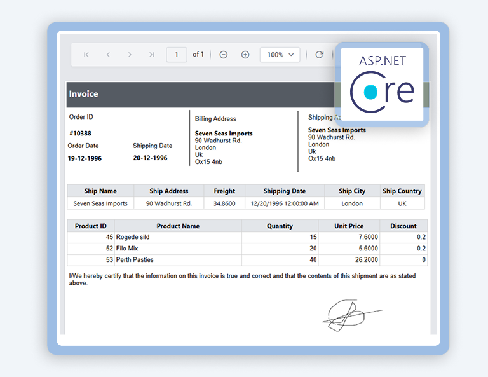Select the freight value 34.8600
This screenshot has height=377, width=488.
224,203
